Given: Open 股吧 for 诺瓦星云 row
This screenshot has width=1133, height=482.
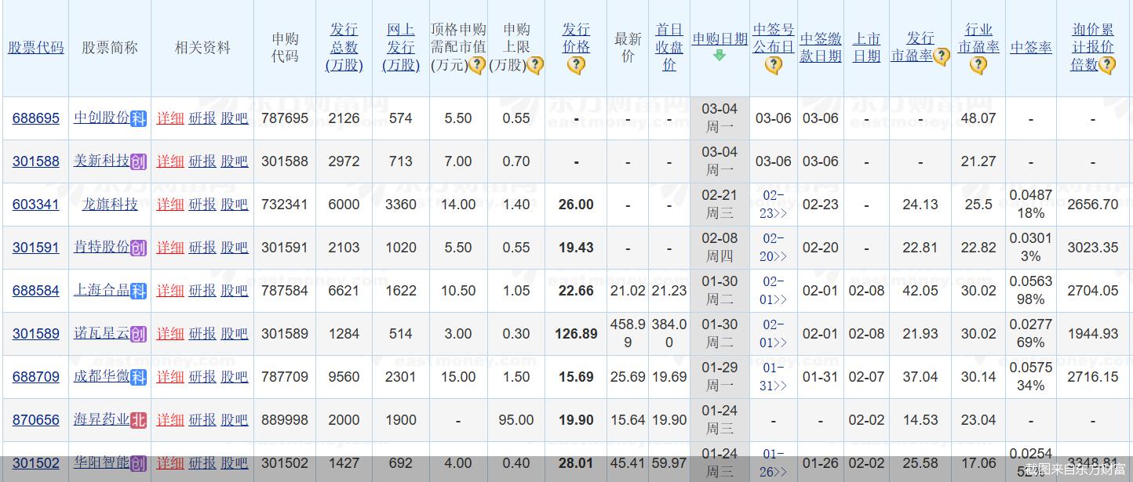Looking at the screenshot, I should pyautogui.click(x=234, y=334).
